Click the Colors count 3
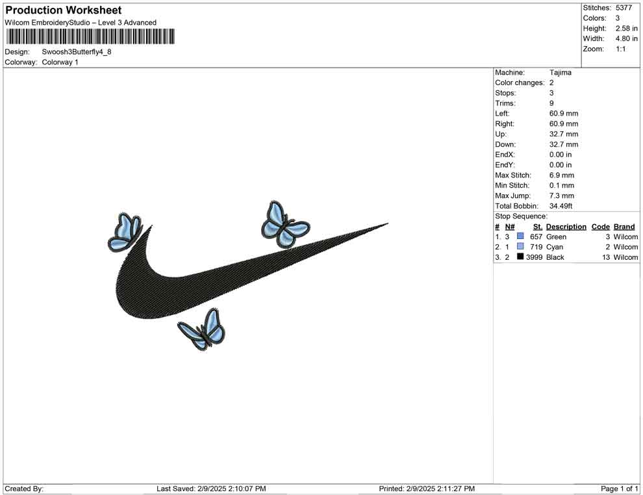Viewport: 643px width, 495px height. 618,18
